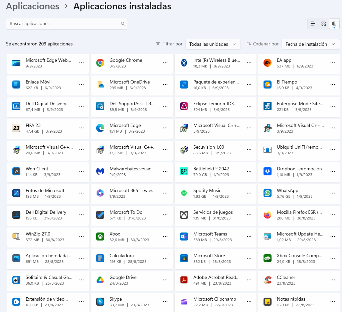This screenshot has width=342, height=312.
Task: Click the 'Buscar aplicaciones' search field
Action: click(x=67, y=24)
